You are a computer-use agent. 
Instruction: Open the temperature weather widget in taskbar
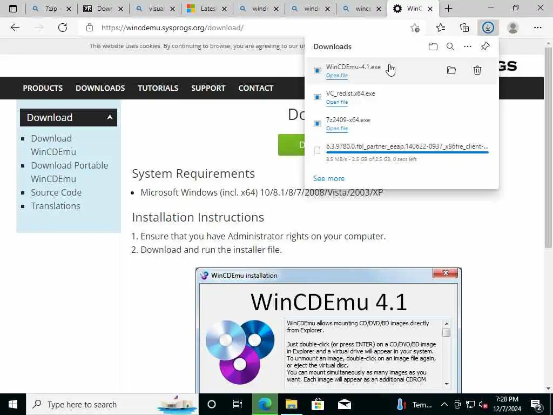(414, 404)
